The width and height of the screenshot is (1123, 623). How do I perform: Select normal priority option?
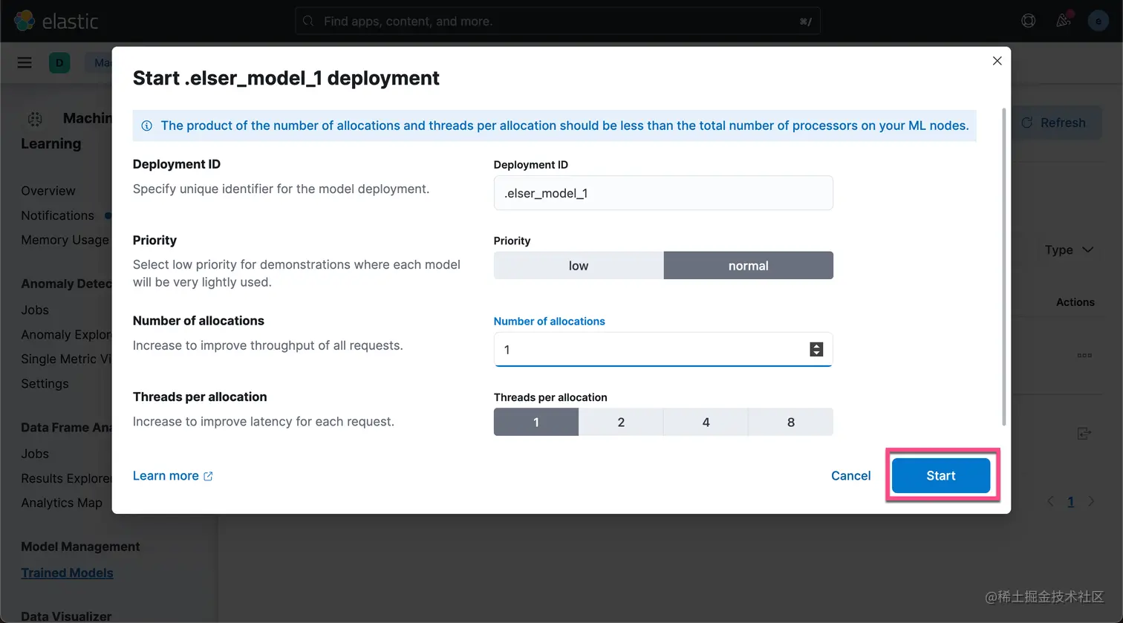coord(748,265)
